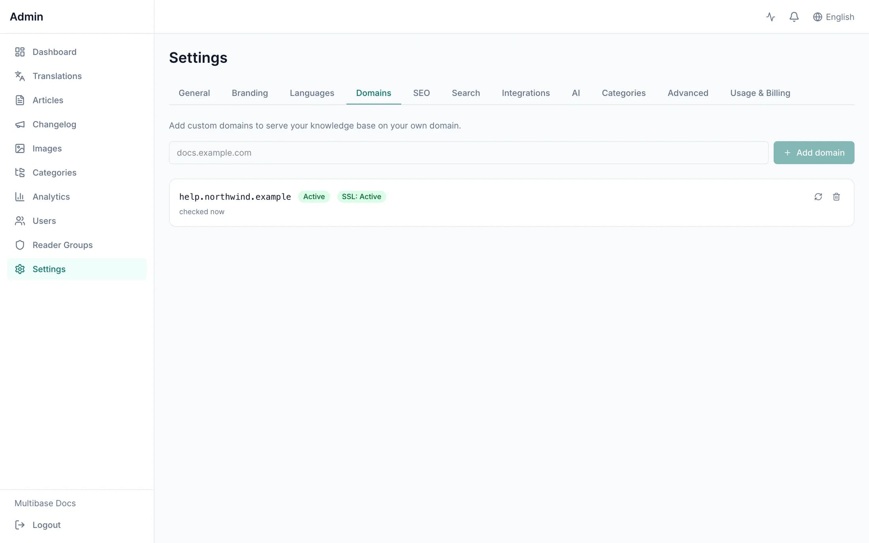The width and height of the screenshot is (869, 543).
Task: Refresh help.northwind.example domain status
Action: 818,197
